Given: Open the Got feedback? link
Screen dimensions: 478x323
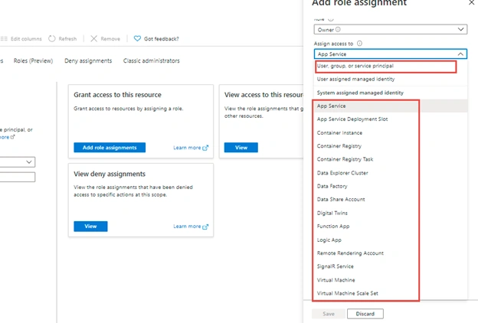Looking at the screenshot, I should [x=162, y=39].
